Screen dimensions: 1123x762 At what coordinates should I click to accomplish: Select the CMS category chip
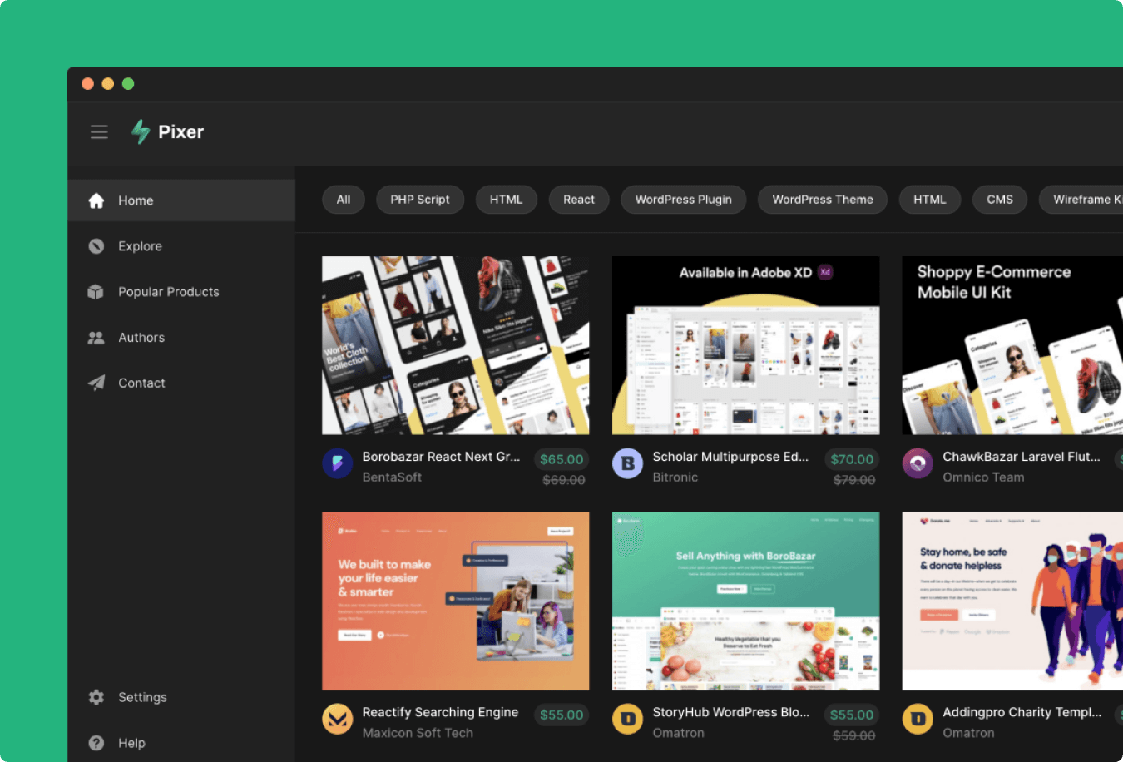(x=999, y=200)
